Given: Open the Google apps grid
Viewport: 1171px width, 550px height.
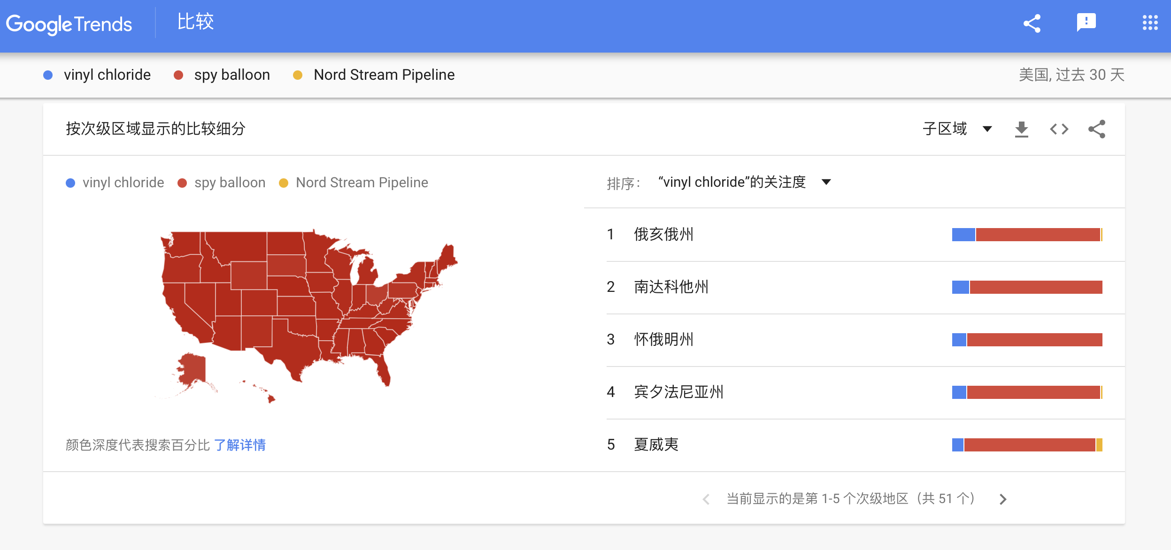Looking at the screenshot, I should point(1150,23).
